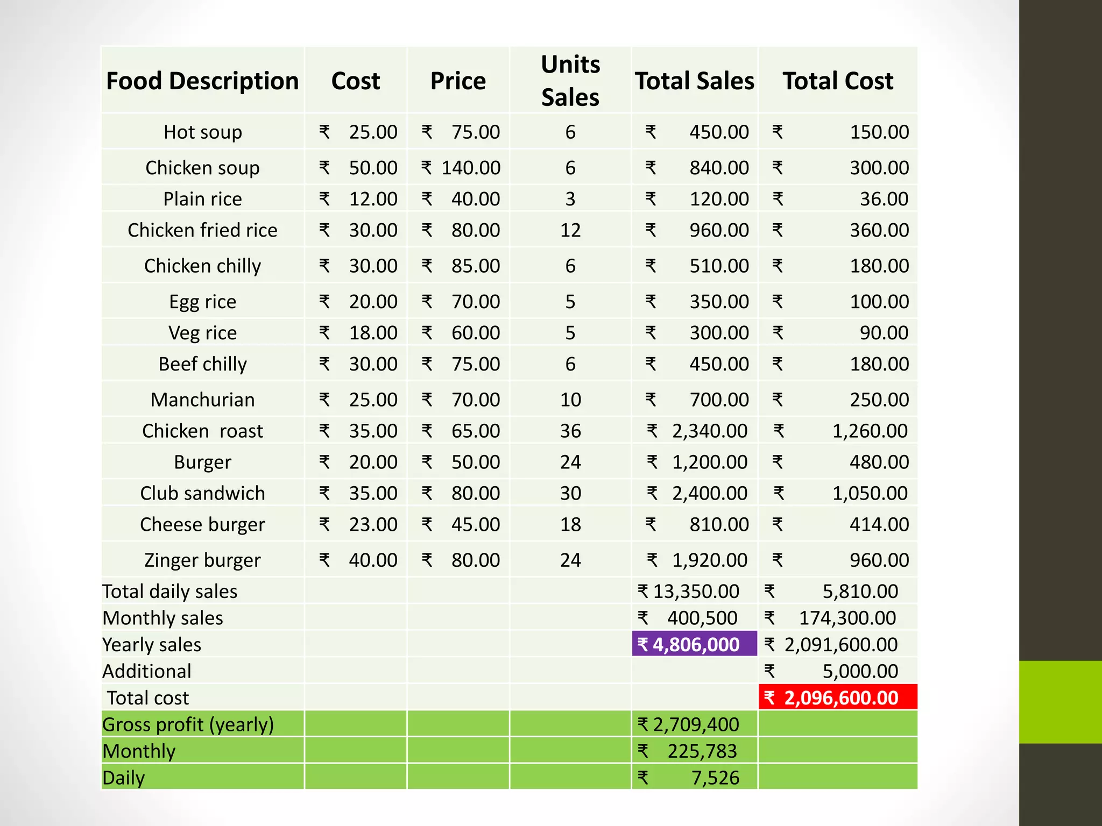Select the 'Manchurian' cell
This screenshot has height=826, width=1102.
coord(203,400)
